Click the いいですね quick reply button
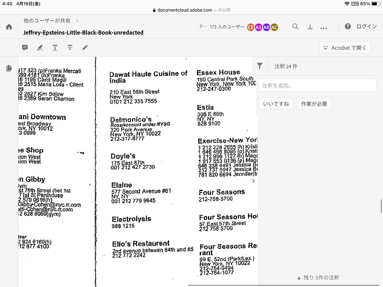 pyautogui.click(x=276, y=104)
